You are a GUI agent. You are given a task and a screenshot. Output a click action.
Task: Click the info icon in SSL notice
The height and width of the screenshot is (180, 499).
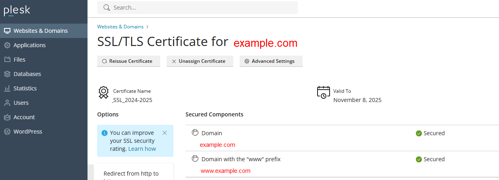[104, 133]
